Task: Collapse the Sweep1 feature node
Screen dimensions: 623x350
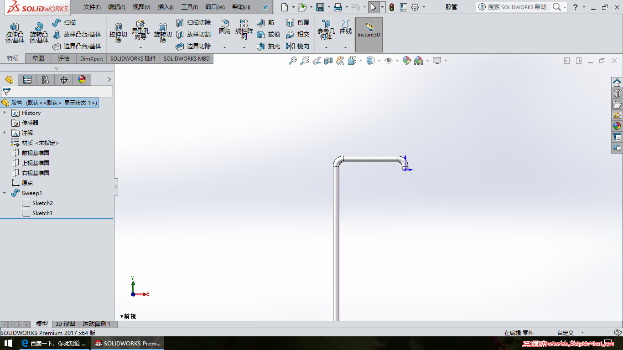Action: [x=5, y=193]
